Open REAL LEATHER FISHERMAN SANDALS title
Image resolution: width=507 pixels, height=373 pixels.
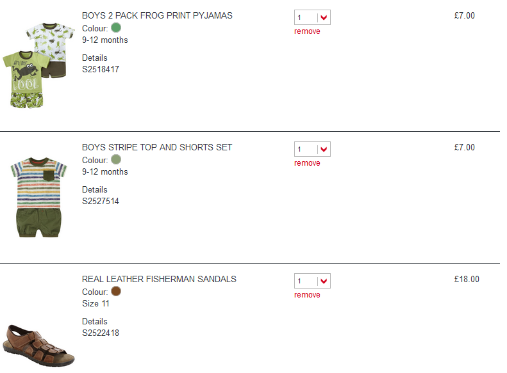[159, 279]
